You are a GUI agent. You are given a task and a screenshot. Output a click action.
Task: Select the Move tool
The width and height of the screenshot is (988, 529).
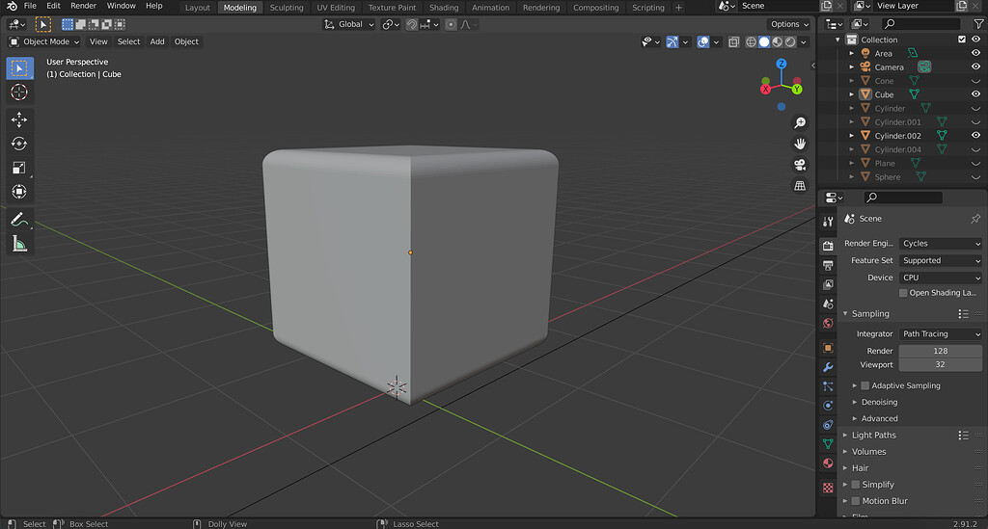click(19, 119)
